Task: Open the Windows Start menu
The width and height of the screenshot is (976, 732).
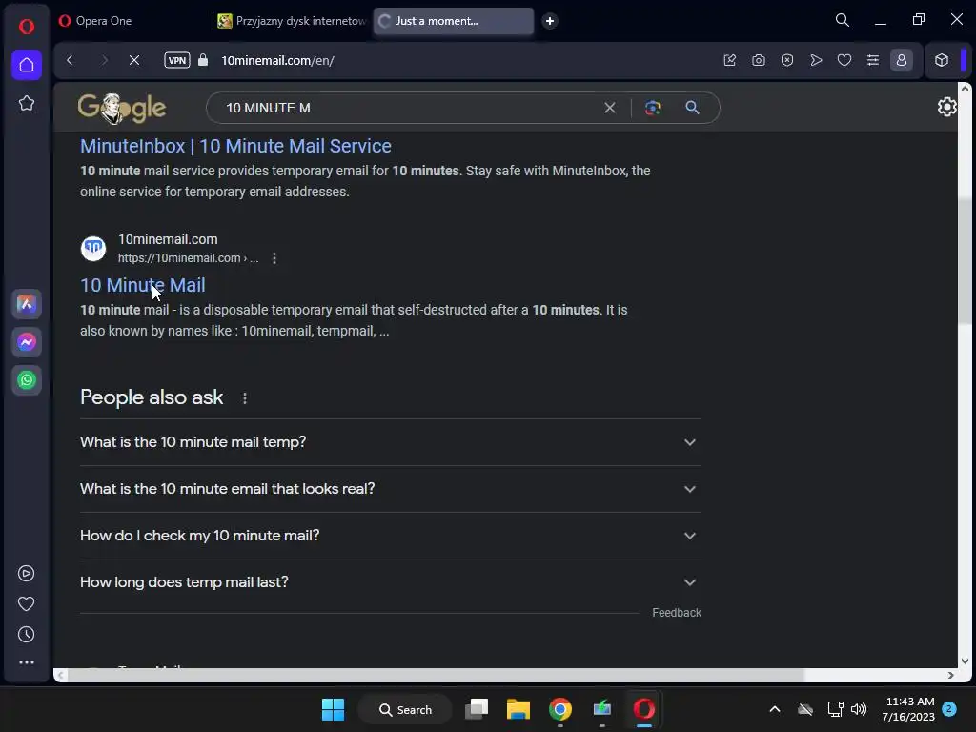Action: coord(333,709)
